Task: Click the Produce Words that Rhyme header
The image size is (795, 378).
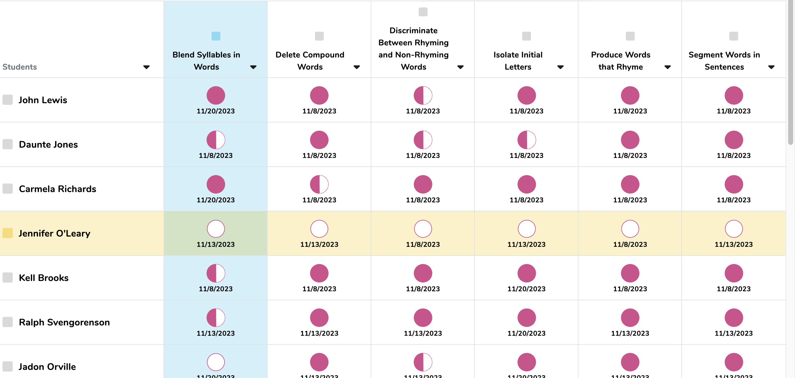Action: point(621,61)
